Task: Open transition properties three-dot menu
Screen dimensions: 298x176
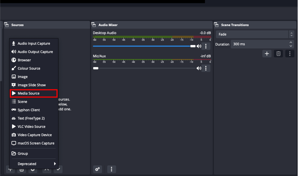Action: pos(290,54)
